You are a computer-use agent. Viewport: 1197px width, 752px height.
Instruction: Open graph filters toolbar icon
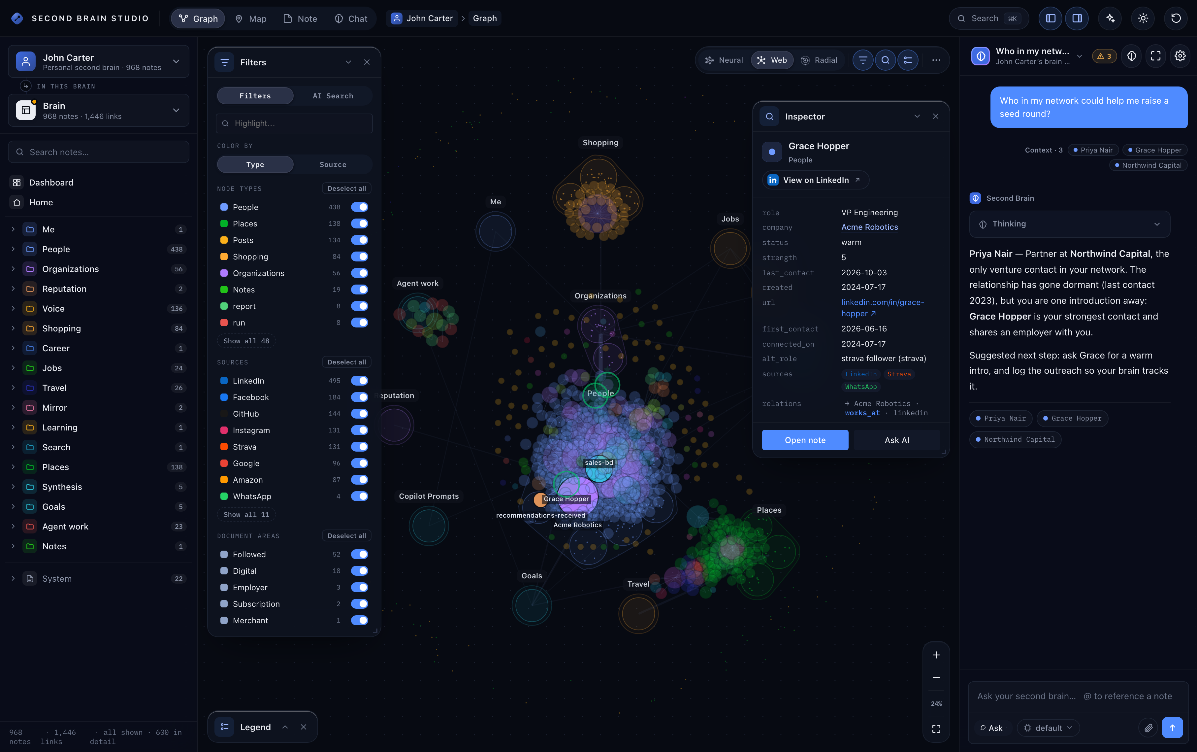click(863, 60)
